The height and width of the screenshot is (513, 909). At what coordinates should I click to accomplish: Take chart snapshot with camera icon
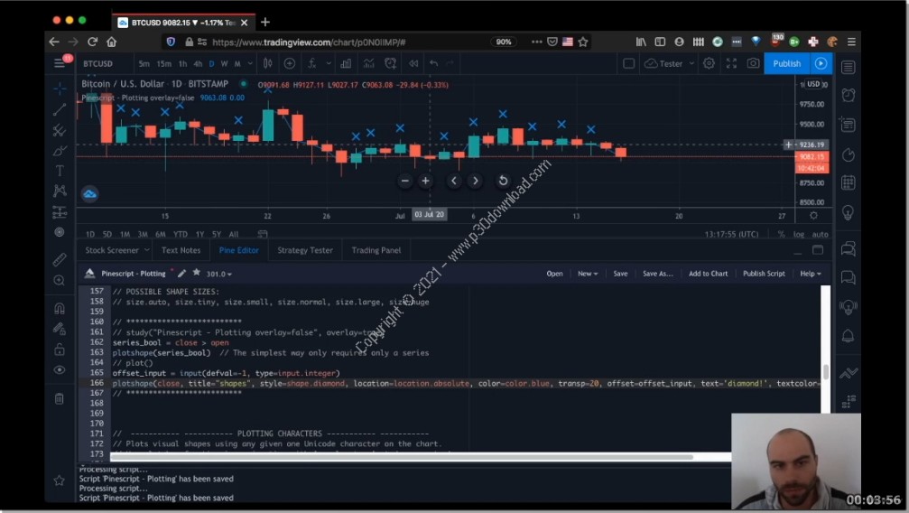pos(753,63)
